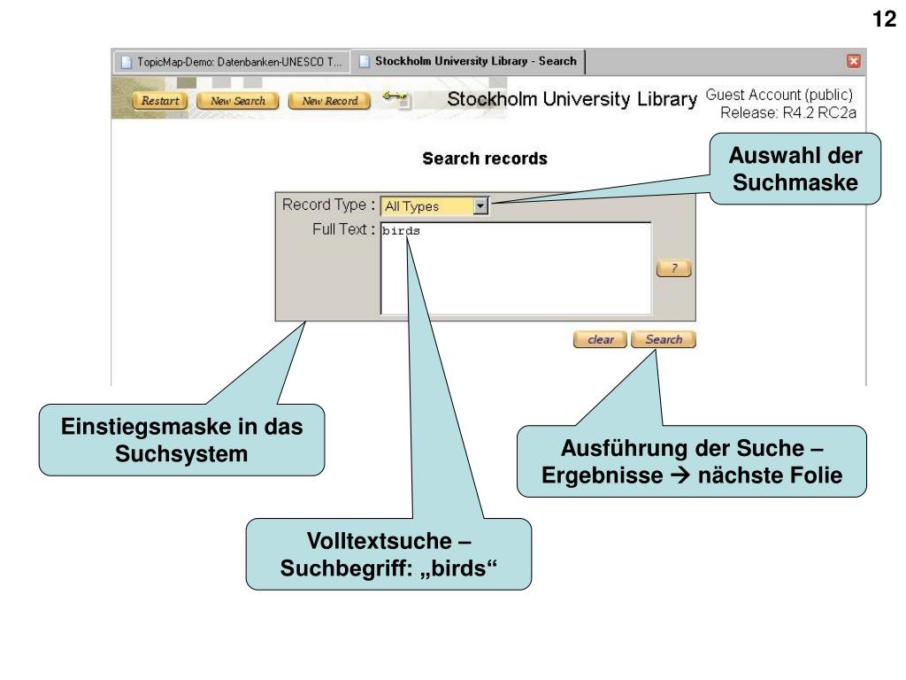Open the Record Type dropdown
Image resolution: width=906 pixels, height=680 pixels.
[x=434, y=205]
